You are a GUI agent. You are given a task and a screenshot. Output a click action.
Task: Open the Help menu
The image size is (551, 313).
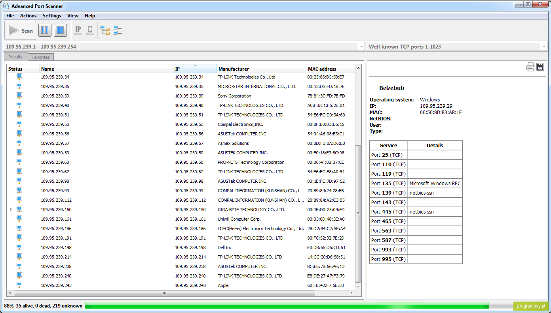(x=90, y=16)
